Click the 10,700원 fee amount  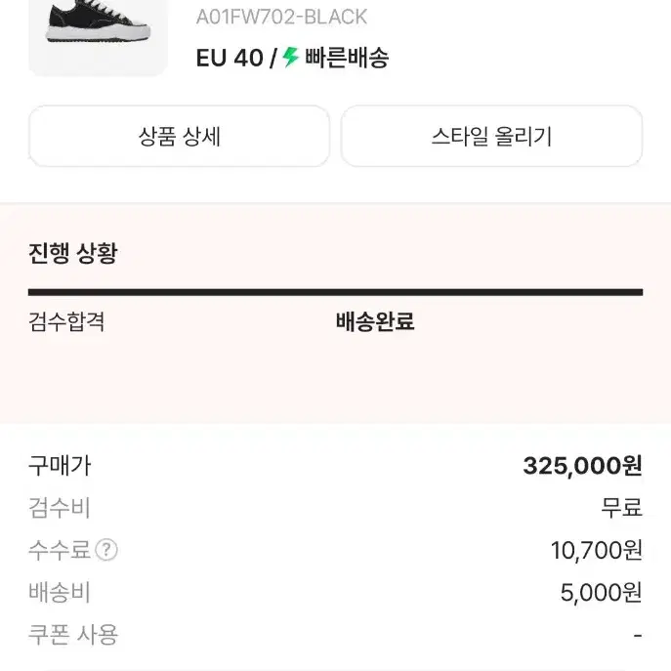pyautogui.click(x=596, y=551)
